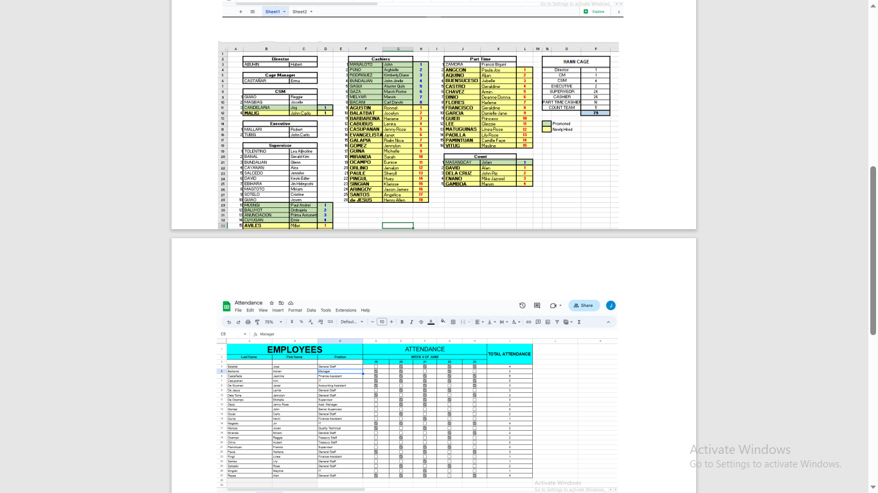
Task: Open the text wrapping dropdown
Action: [504, 322]
